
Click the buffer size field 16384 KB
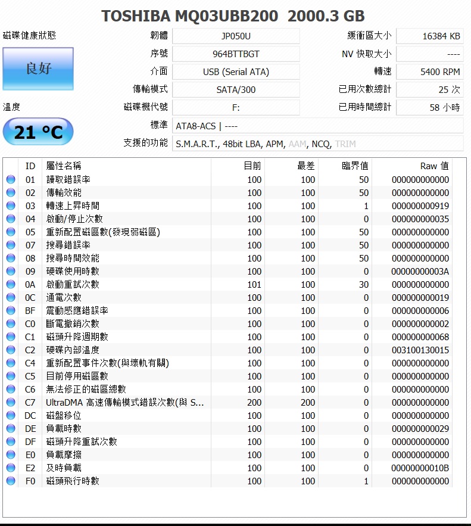(430, 36)
